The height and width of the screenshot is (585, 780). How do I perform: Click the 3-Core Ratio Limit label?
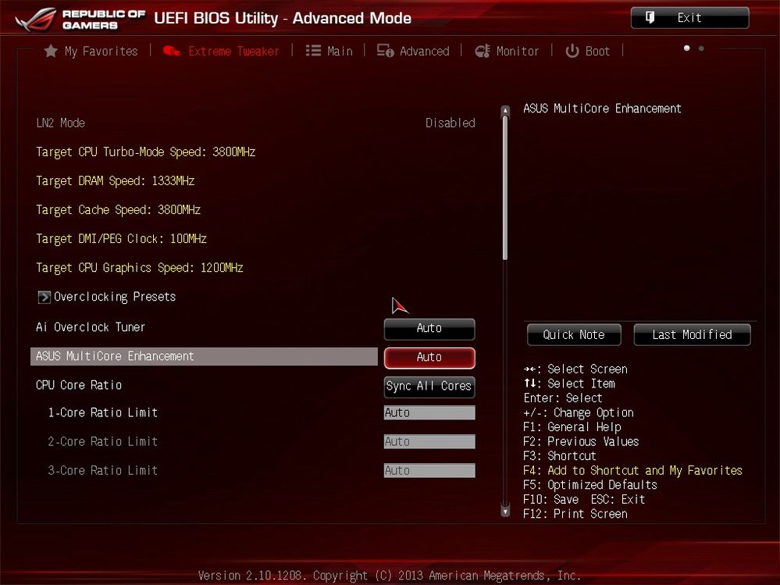103,470
